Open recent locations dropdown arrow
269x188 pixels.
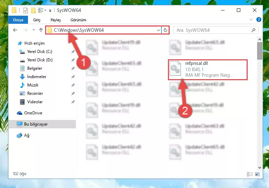(x=34, y=30)
